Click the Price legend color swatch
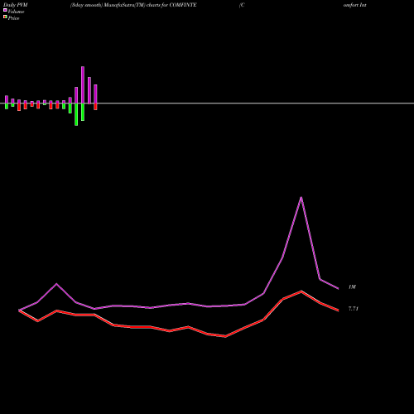This screenshot has height=414, width=414. 5,17
